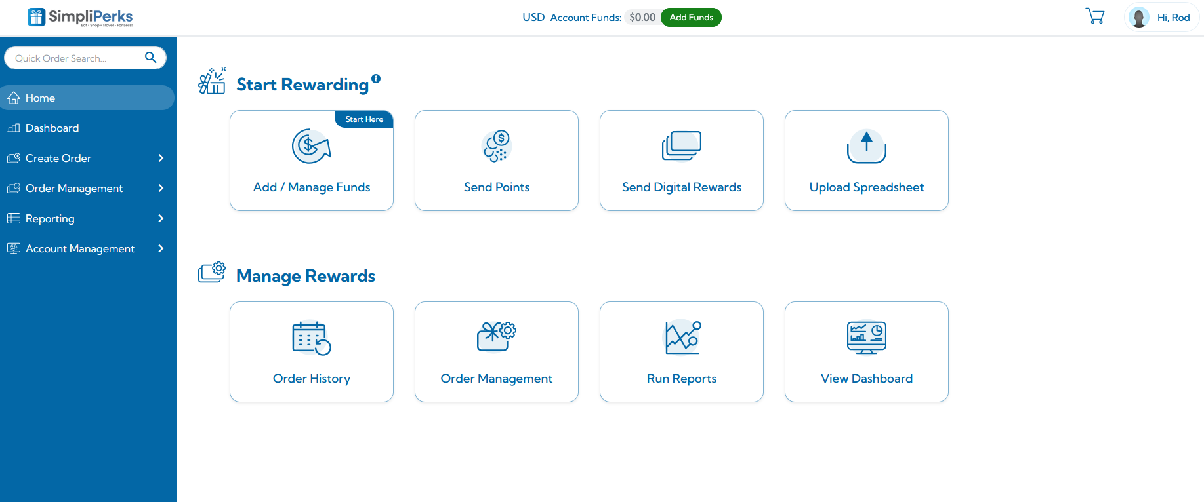Click the Add / Manage Funds dollar icon
The image size is (1204, 502).
[x=312, y=146]
